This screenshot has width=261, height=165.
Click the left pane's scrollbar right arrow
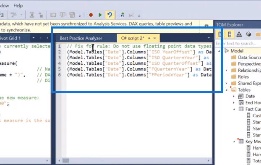point(47,161)
